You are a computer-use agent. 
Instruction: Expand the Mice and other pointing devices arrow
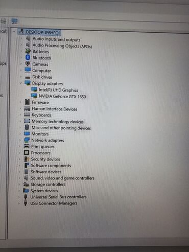pos(20,127)
